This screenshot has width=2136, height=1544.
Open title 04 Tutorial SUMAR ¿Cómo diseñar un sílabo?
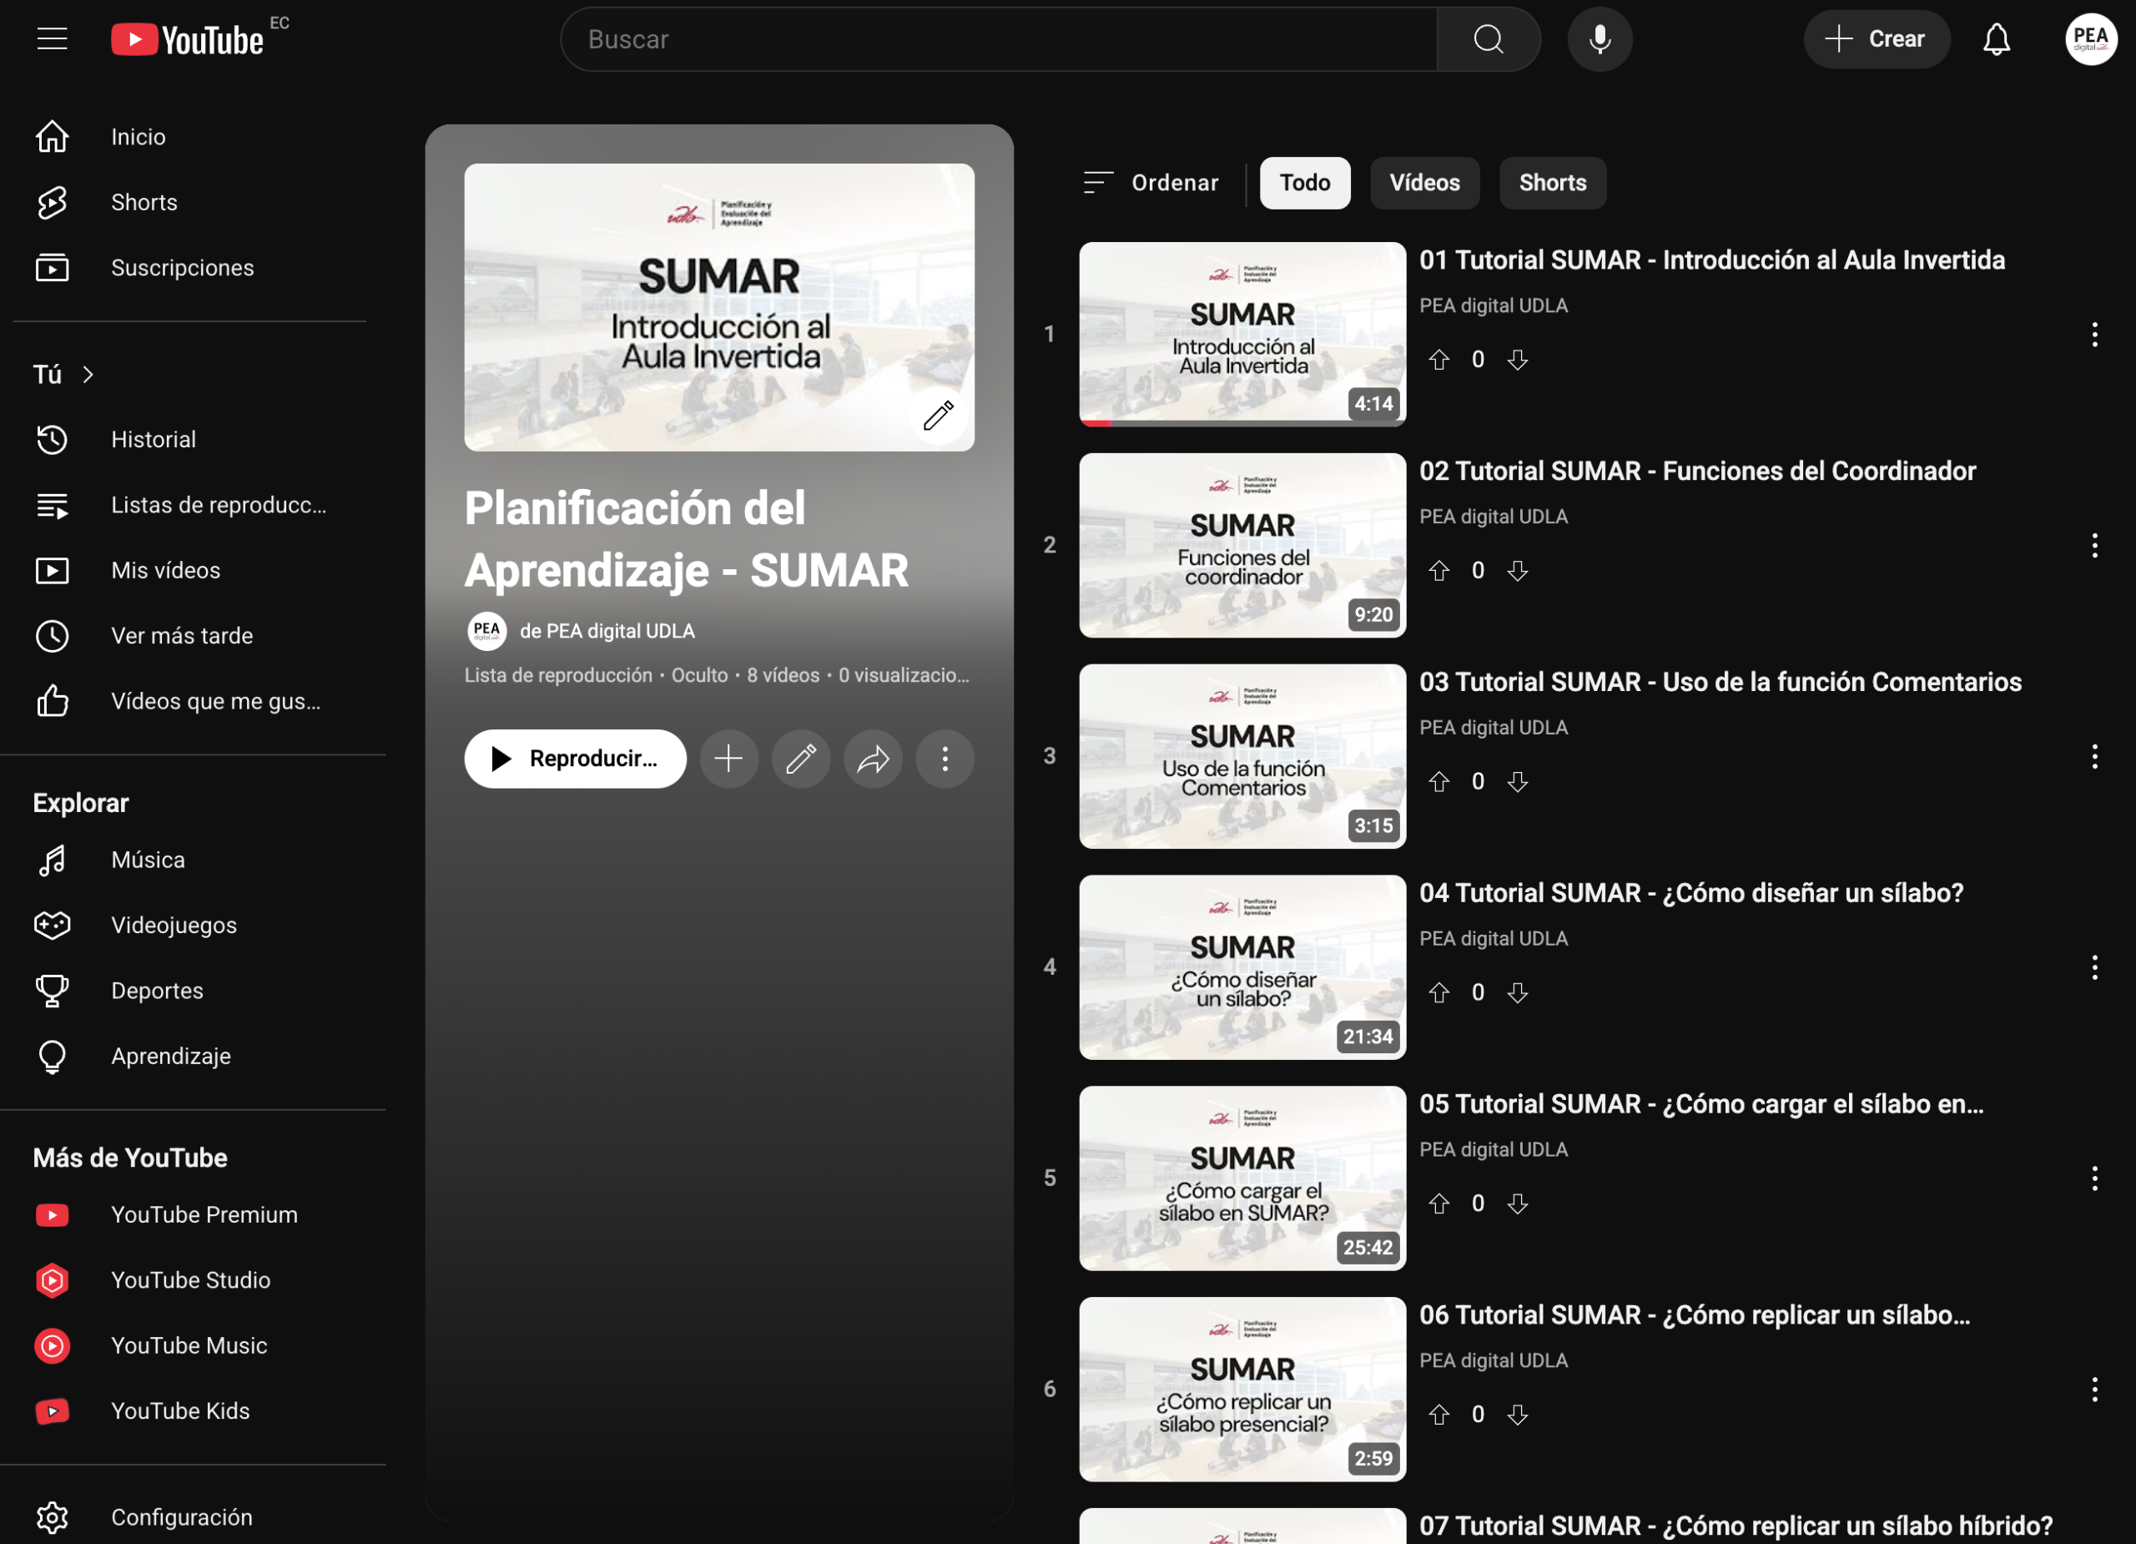point(1690,892)
